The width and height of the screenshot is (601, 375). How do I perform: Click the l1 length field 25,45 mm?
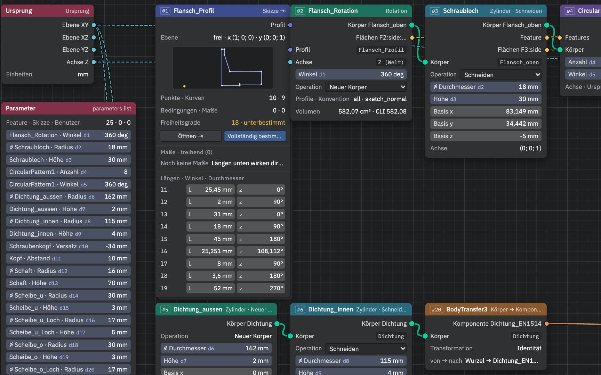210,190
